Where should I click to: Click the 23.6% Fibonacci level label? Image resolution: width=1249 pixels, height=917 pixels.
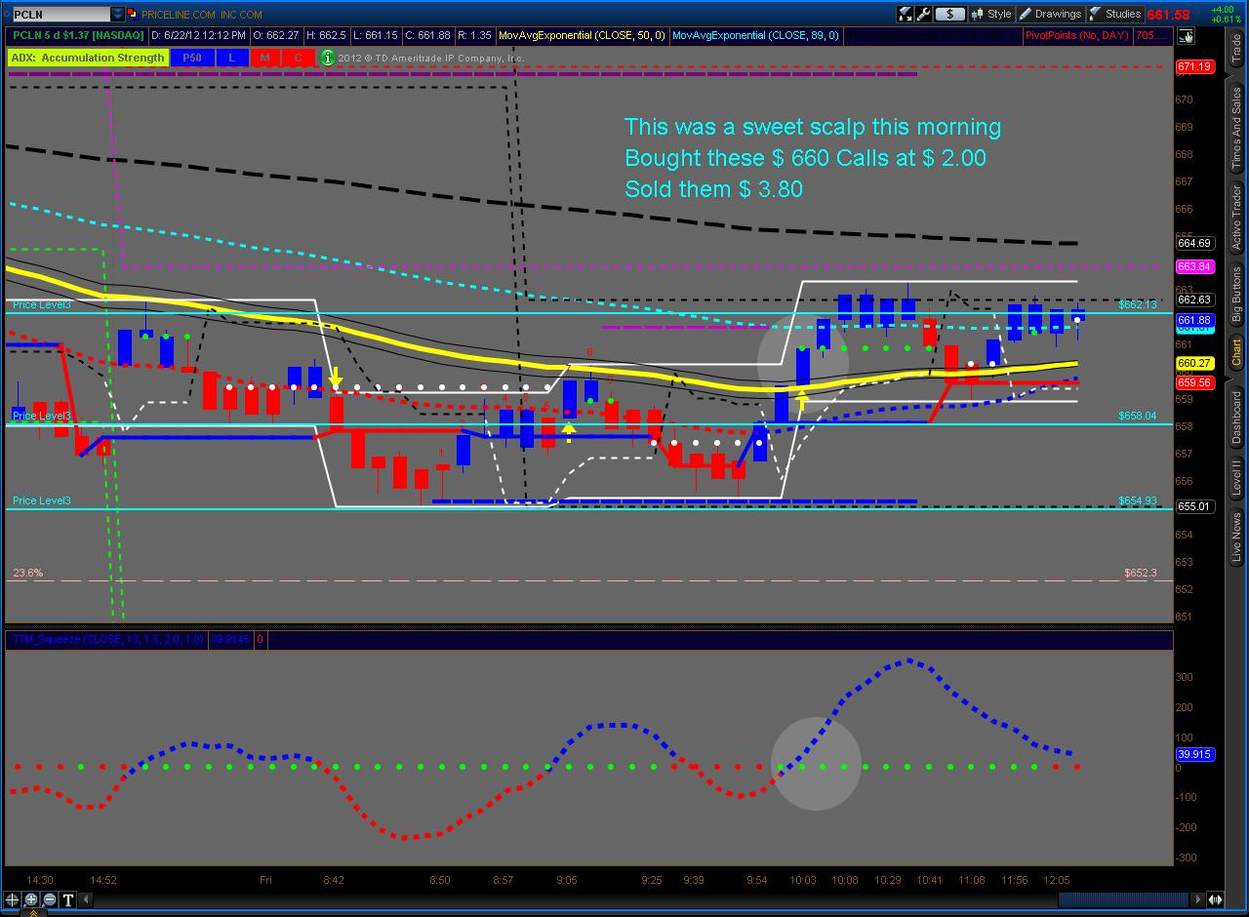coord(27,573)
